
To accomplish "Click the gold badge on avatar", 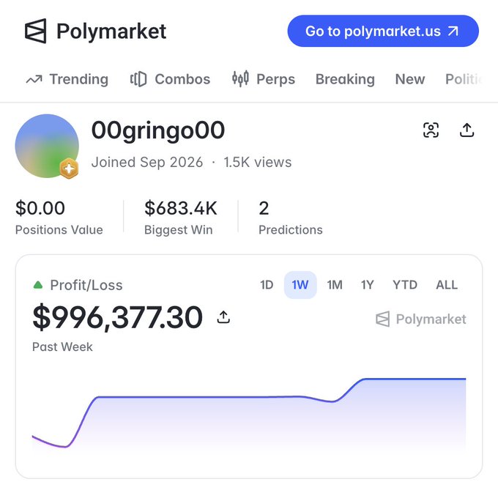I will click(x=69, y=168).
